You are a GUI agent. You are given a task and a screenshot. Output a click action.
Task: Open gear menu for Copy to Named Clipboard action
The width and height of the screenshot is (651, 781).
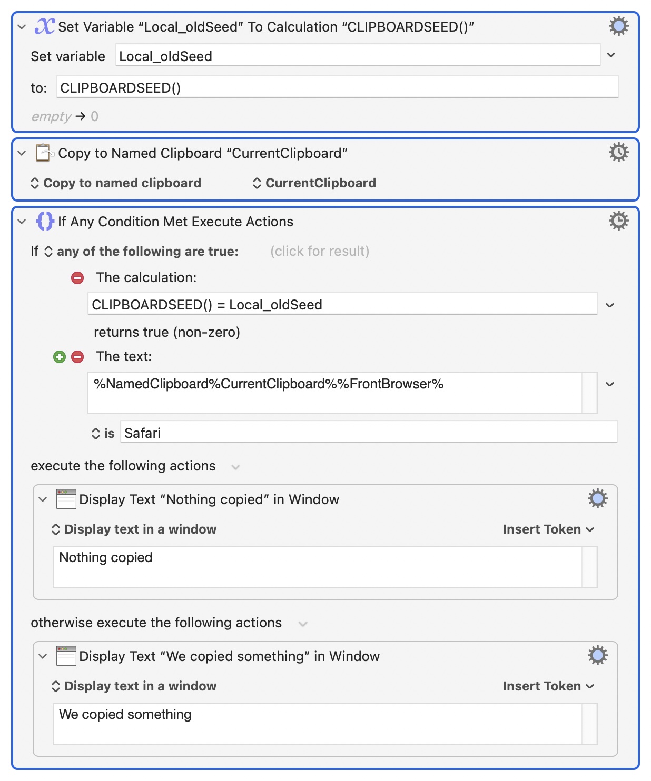(x=618, y=153)
